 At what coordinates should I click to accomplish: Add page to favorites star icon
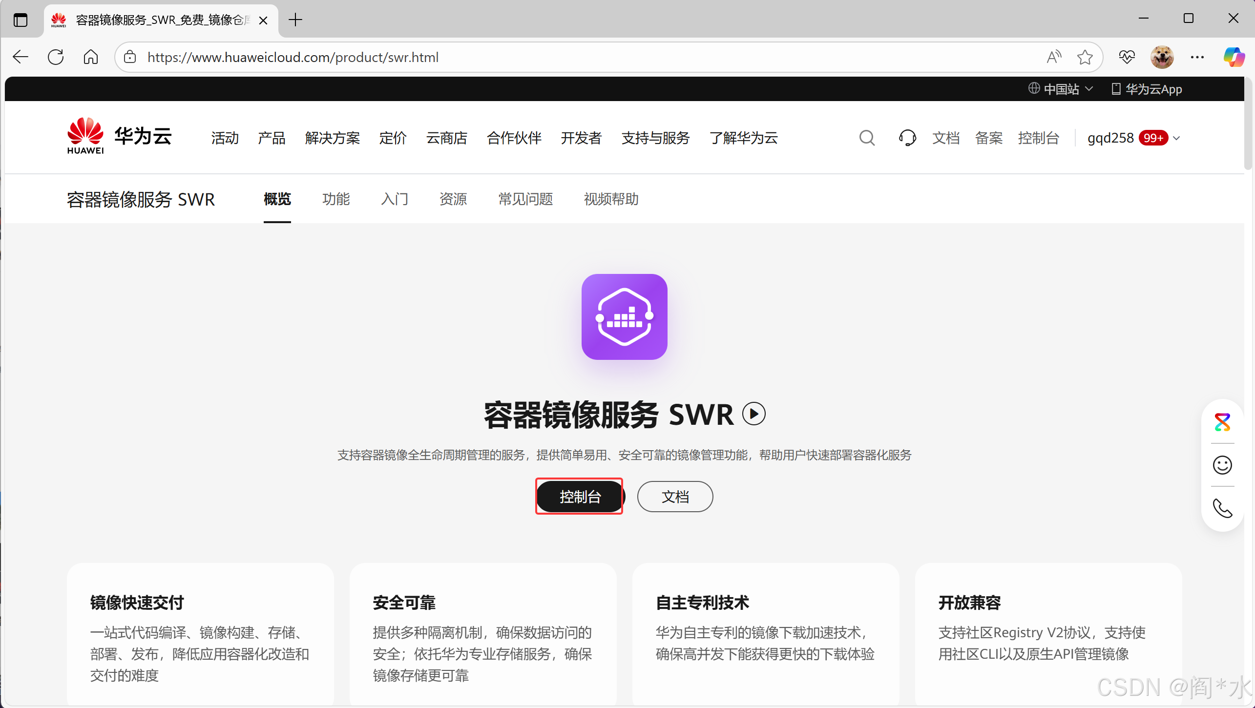(1085, 57)
